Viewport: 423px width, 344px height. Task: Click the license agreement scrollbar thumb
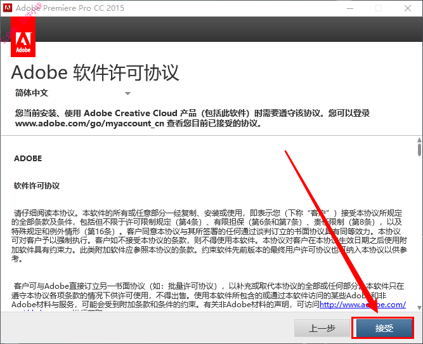(419, 150)
